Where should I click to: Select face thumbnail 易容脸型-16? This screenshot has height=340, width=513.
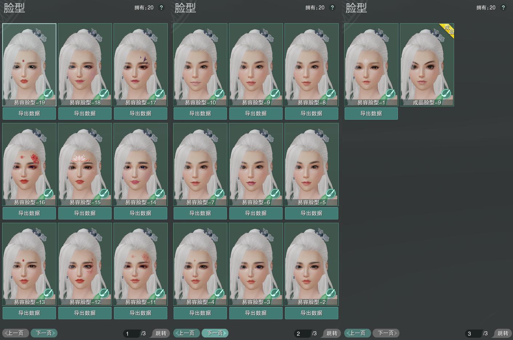(29, 165)
